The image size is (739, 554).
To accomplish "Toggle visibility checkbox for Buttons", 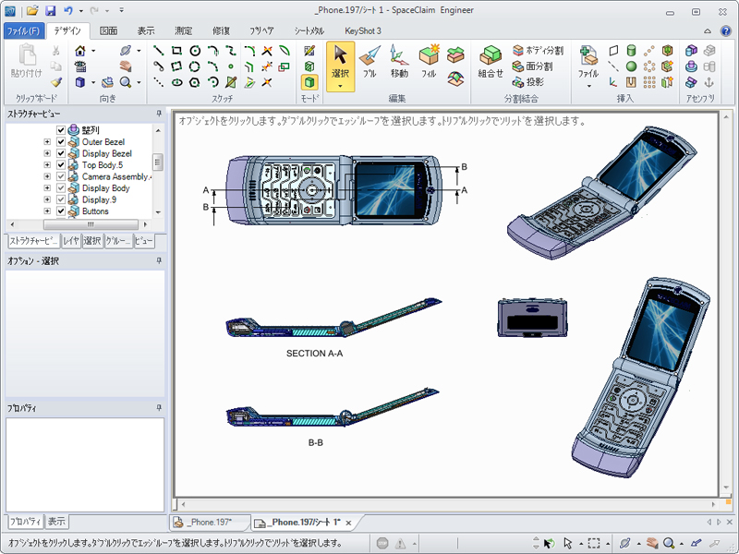I will pos(61,211).
